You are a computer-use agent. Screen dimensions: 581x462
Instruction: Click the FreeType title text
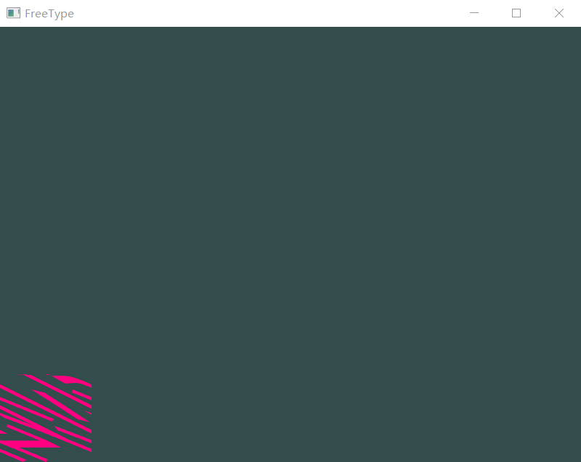point(49,14)
